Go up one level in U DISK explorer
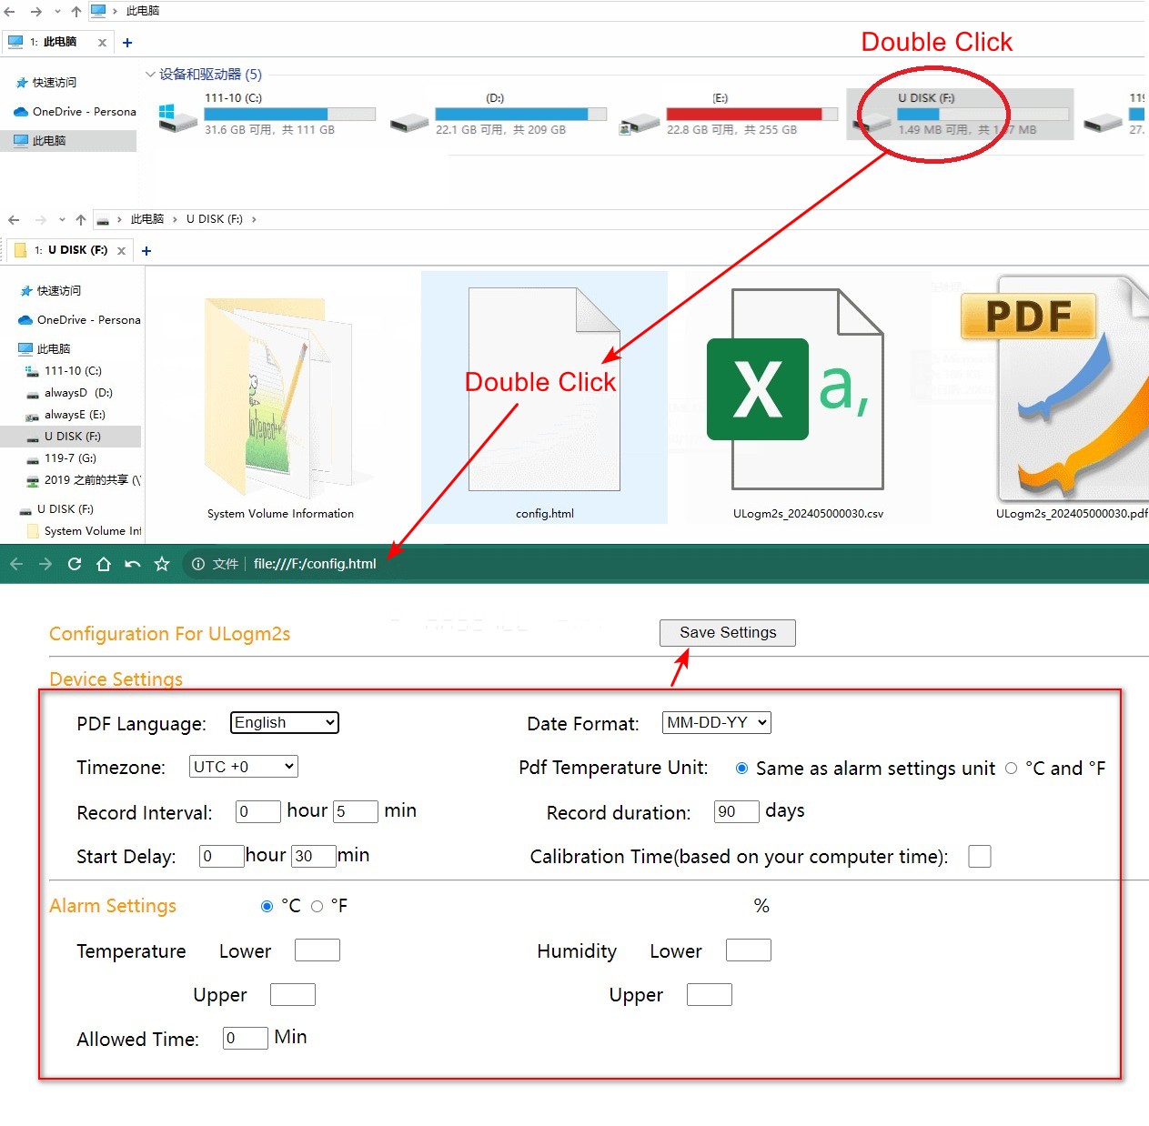This screenshot has width=1149, height=1126. click(81, 220)
